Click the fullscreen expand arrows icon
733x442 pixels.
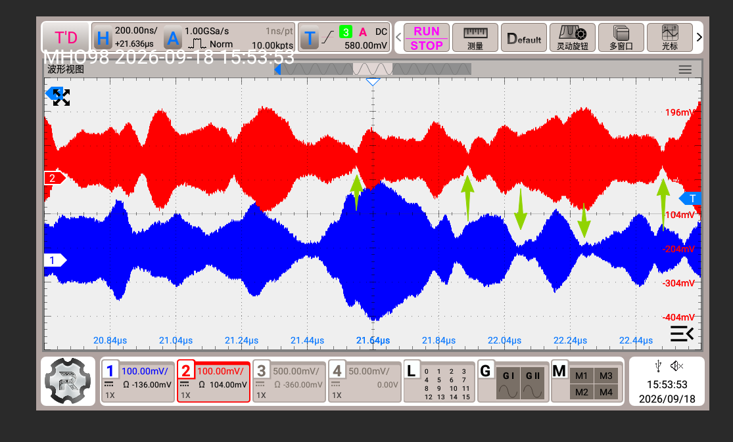61,97
